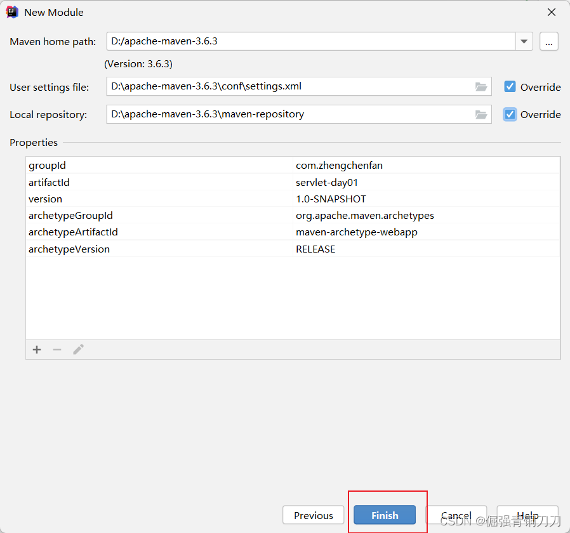Open folder browser for local repository

coord(481,114)
